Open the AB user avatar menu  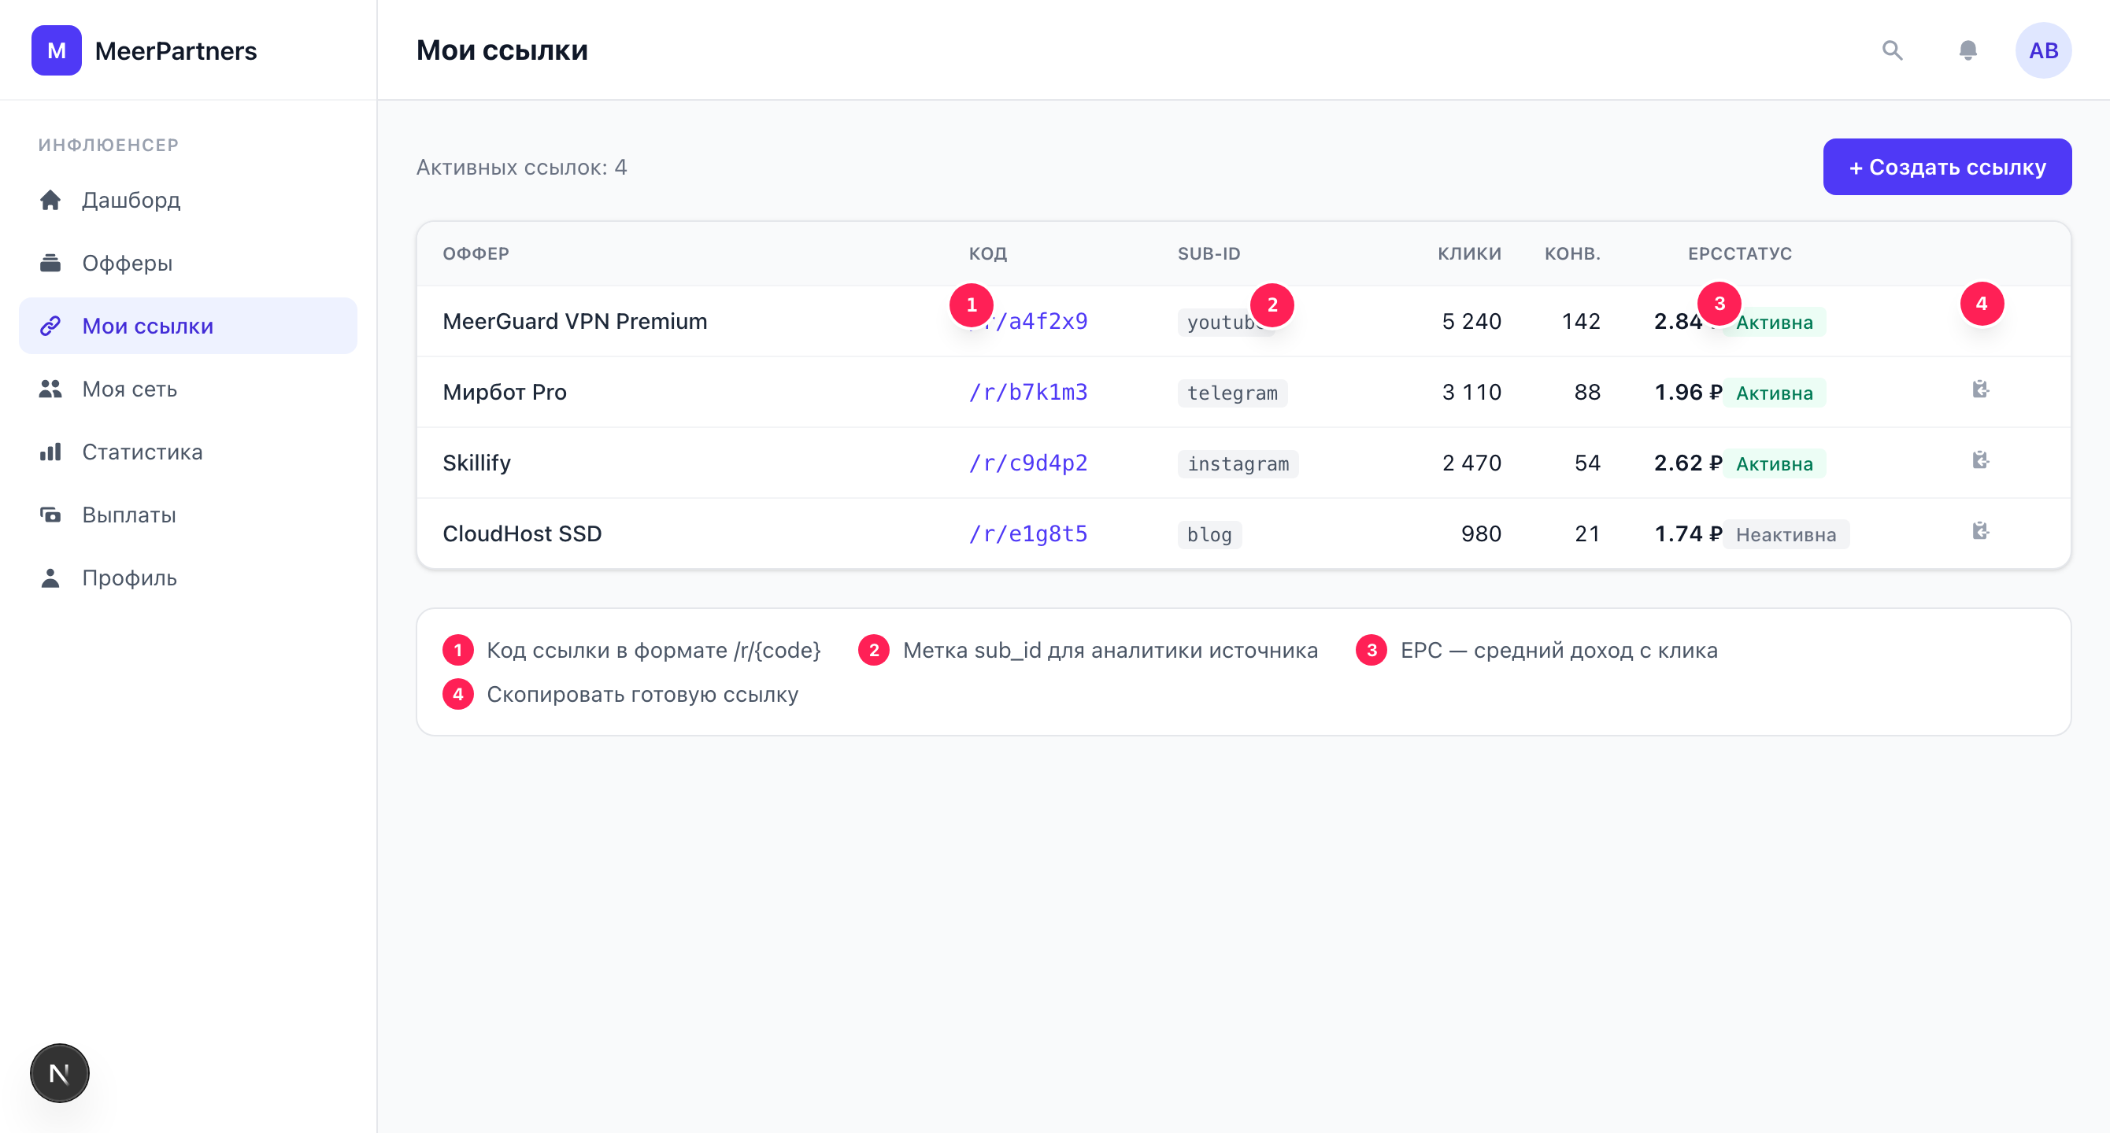pos(2043,51)
